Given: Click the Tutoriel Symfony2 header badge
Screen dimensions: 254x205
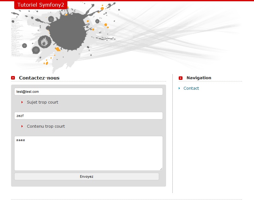Looking at the screenshot, I should [x=41, y=5].
